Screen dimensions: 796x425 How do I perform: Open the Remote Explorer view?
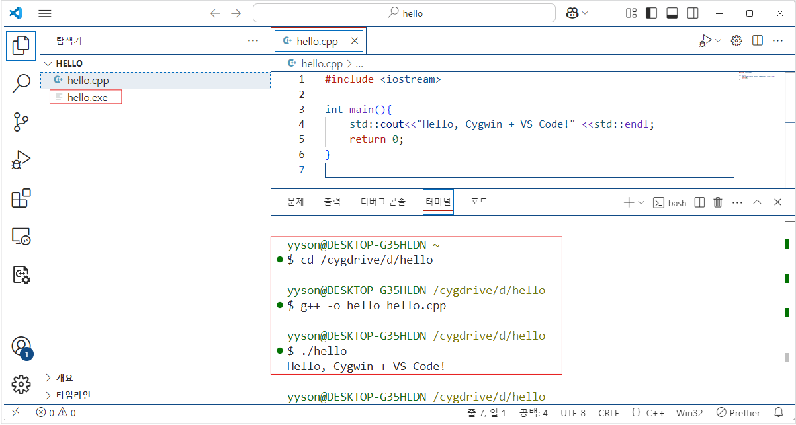[21, 236]
